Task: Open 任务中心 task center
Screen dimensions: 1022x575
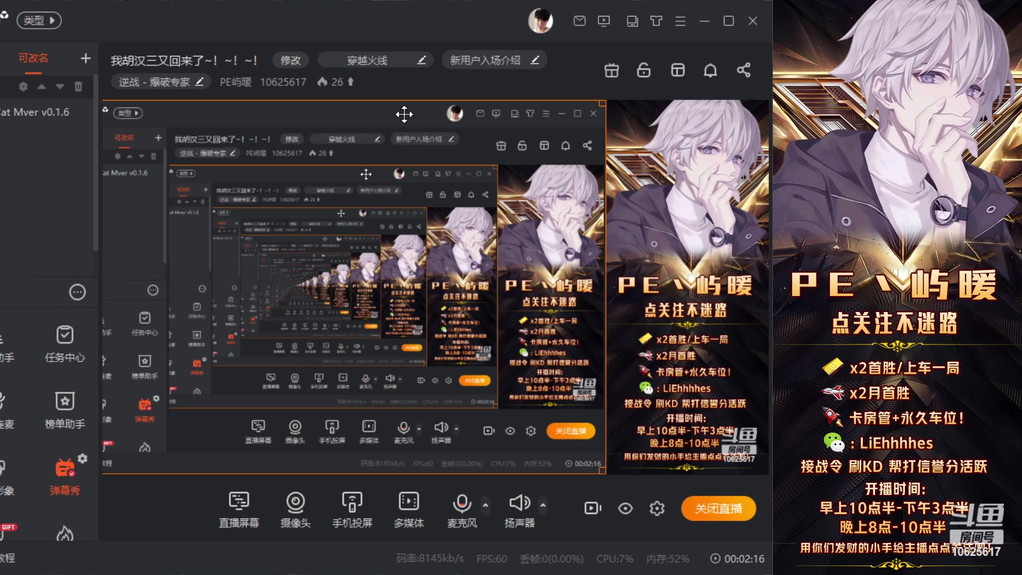Action: pos(65,344)
